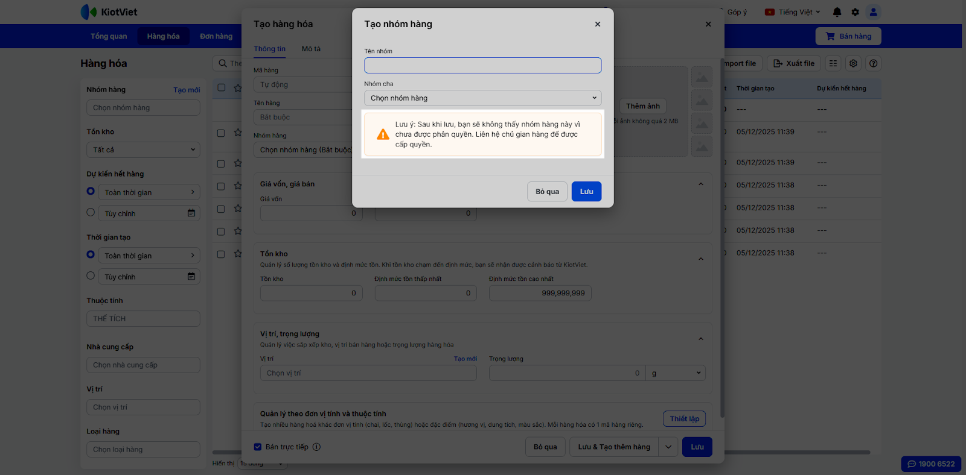
Task: Select Tùy chỉnh radio under Dự kiến hết hàng
Action: click(91, 212)
